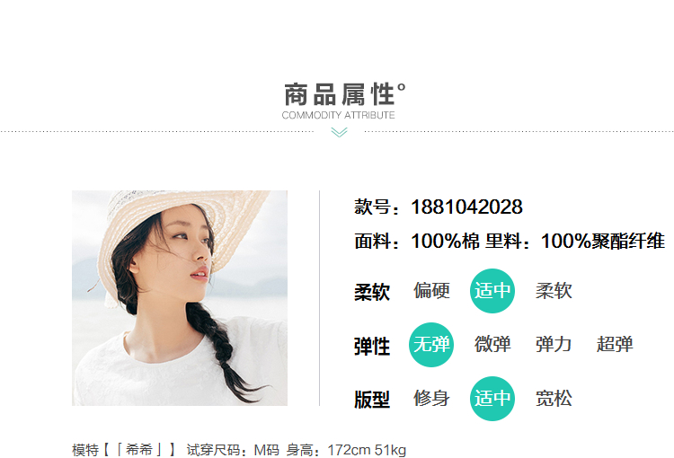
Task: Click the teal double chevron icon
Action: (339, 132)
